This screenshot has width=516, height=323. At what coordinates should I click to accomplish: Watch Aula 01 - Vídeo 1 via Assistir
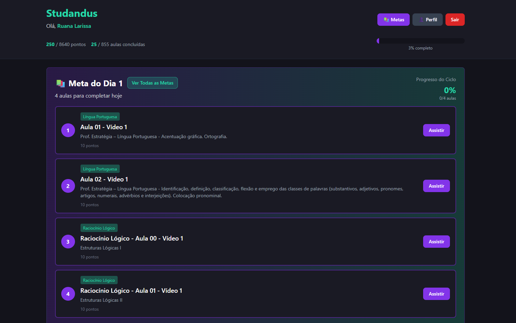tap(436, 130)
